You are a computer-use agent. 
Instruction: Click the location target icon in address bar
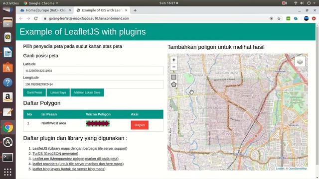tap(271, 18)
